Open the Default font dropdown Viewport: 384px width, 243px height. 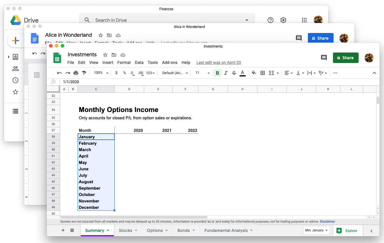point(174,73)
